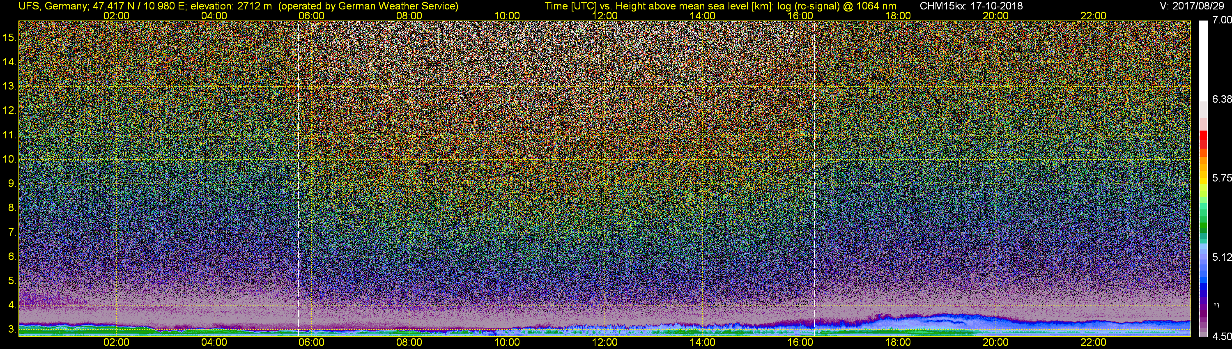Click the height label '12.' on the vertical axis
Screen dimensions: 1232x349
point(9,111)
